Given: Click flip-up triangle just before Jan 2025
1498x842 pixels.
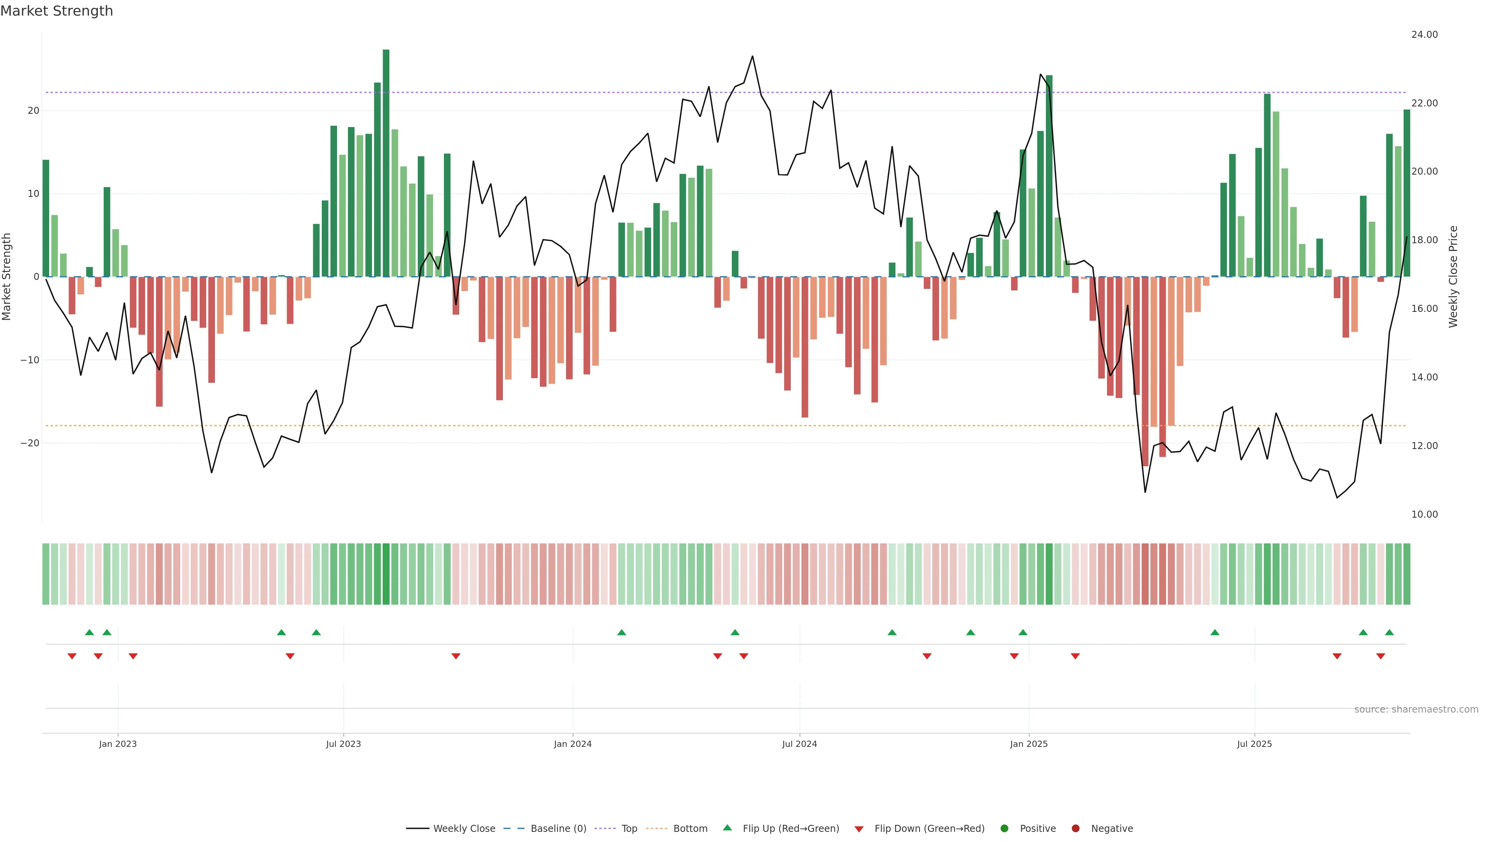Looking at the screenshot, I should click(x=1023, y=632).
